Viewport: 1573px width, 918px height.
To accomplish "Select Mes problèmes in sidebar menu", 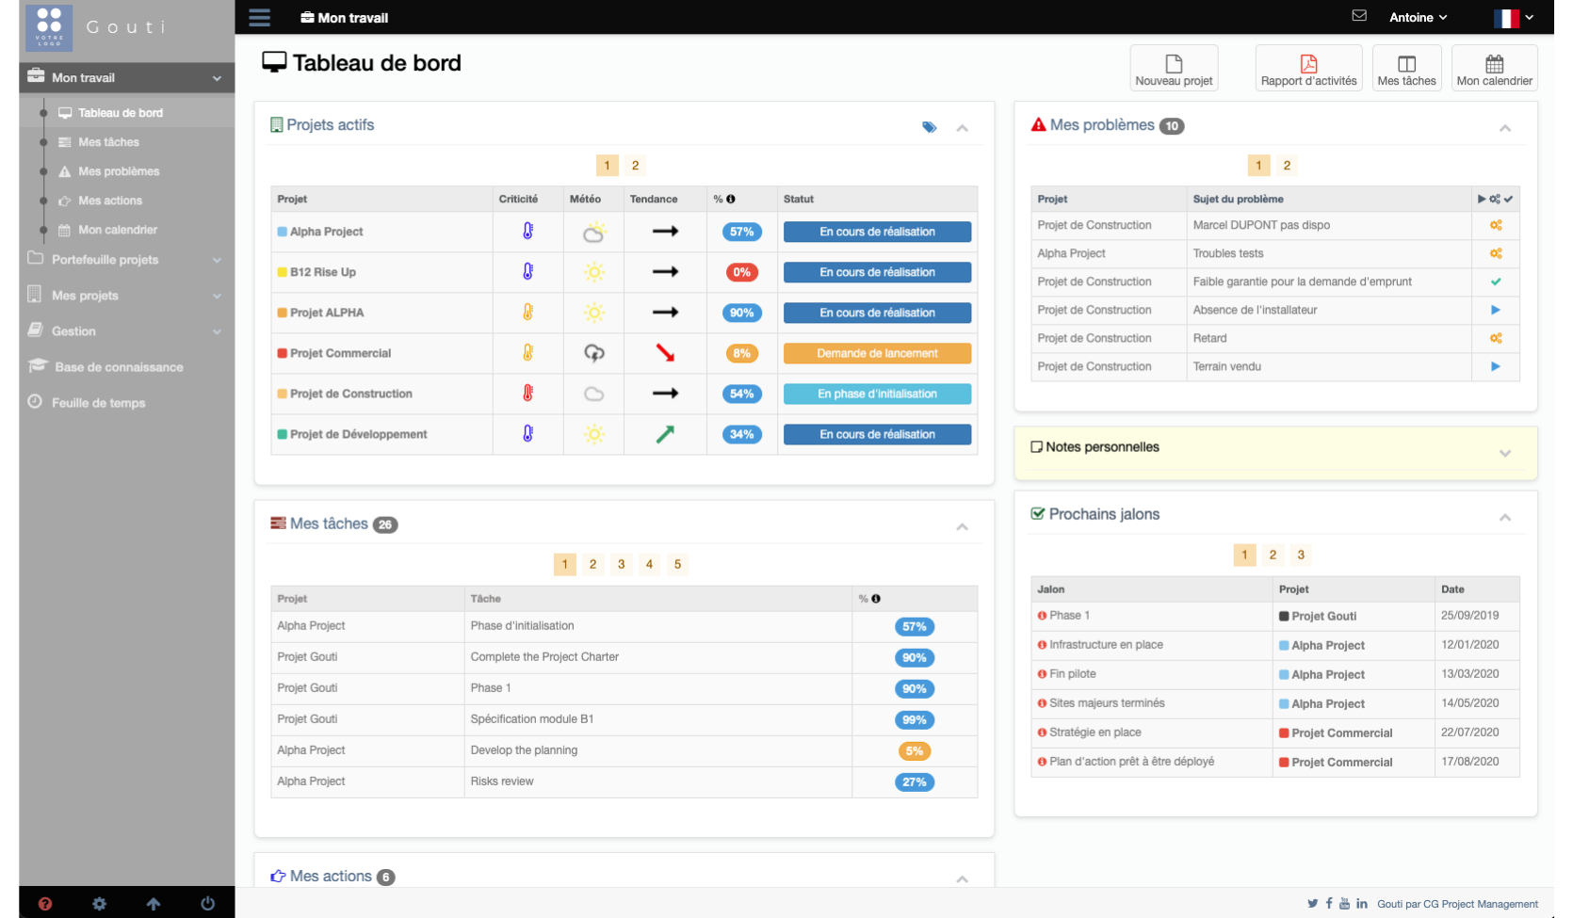I will tap(119, 171).
